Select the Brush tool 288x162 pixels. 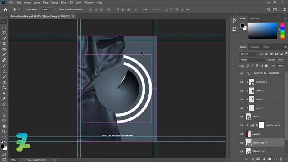point(4,66)
